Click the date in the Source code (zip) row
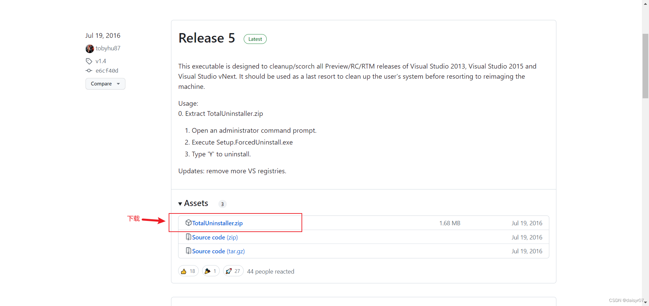 coord(527,237)
